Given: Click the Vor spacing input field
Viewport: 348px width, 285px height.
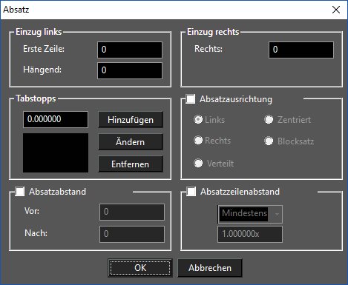Looking at the screenshot, I should coord(132,212).
